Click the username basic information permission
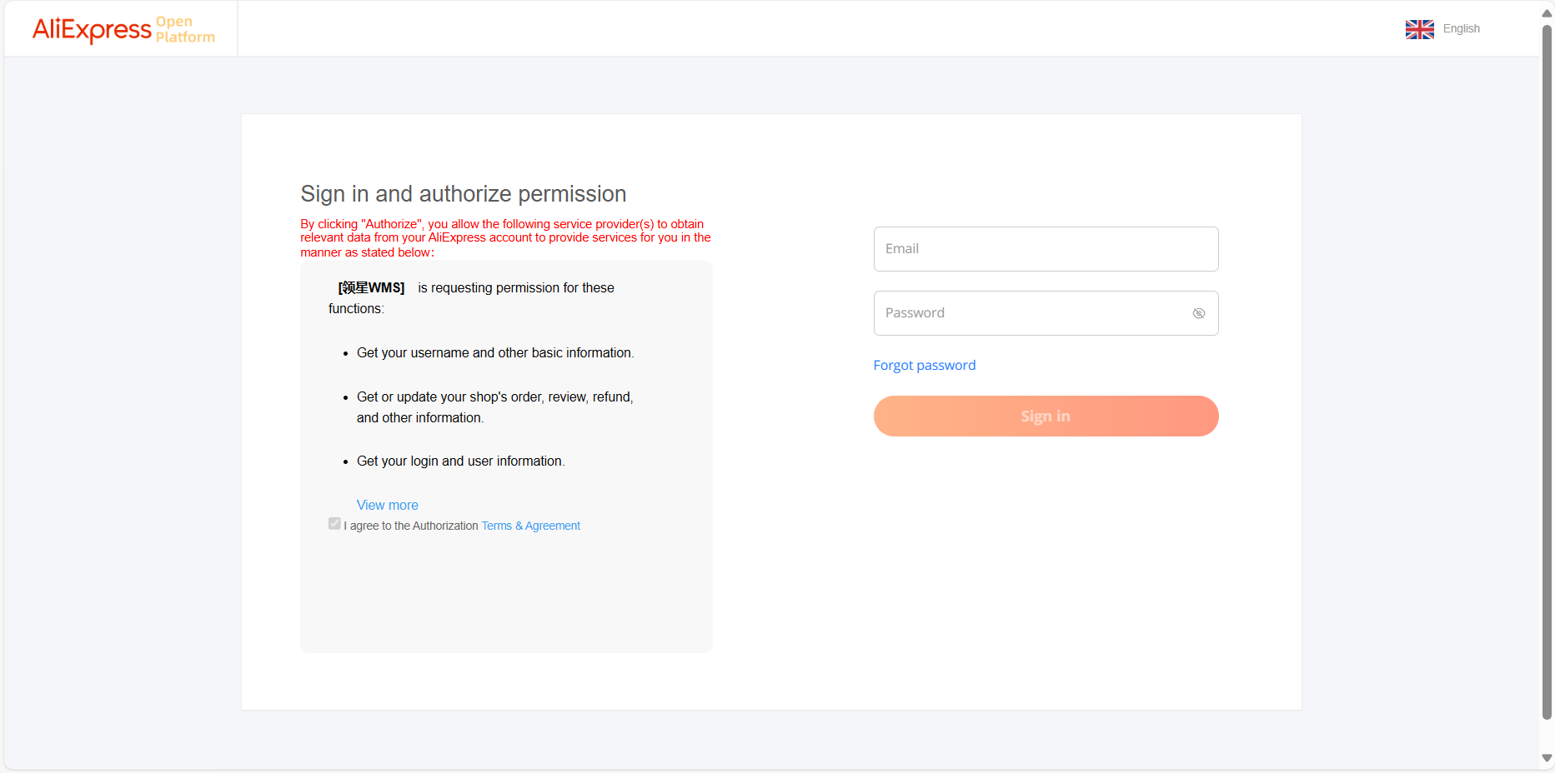This screenshot has width=1555, height=773. pyautogui.click(x=494, y=352)
